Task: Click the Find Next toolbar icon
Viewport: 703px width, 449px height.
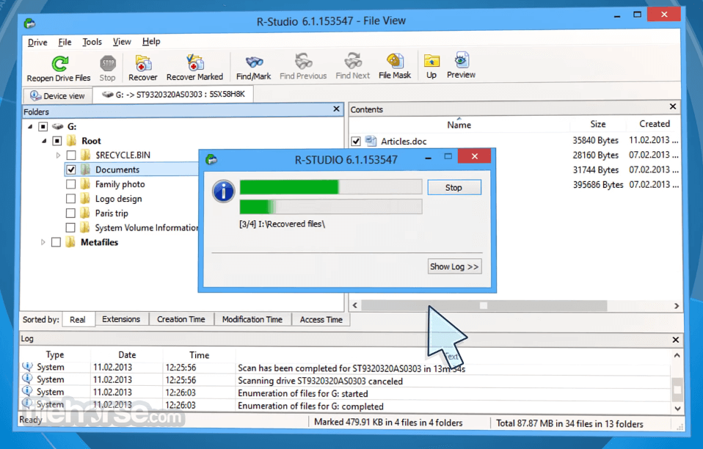Action: [x=353, y=62]
